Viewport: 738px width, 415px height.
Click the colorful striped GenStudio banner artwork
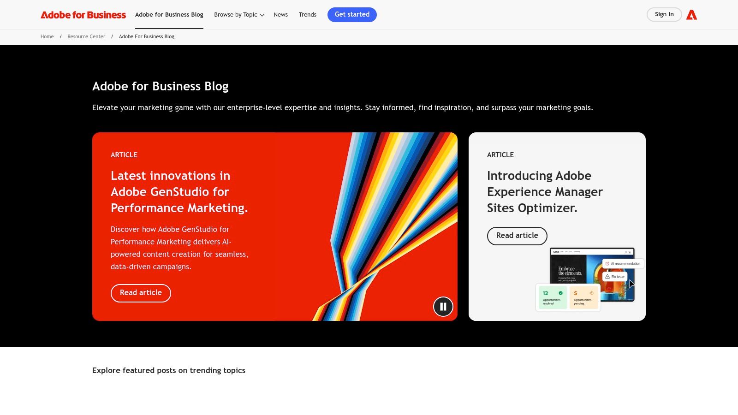[385, 226]
